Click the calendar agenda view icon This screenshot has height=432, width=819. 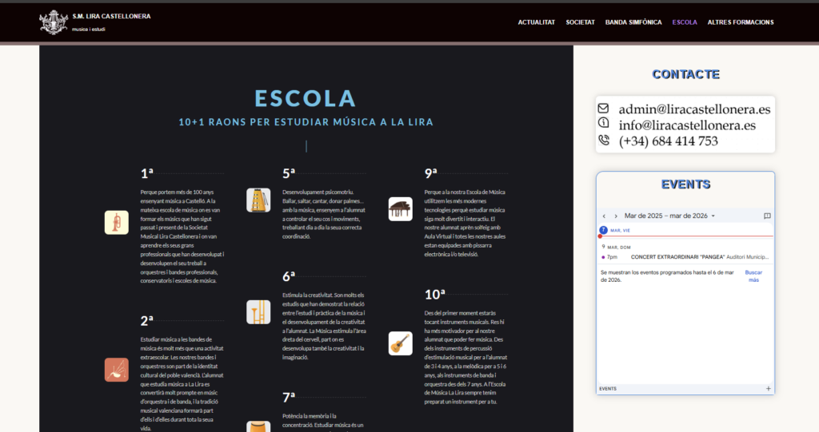[x=767, y=216]
